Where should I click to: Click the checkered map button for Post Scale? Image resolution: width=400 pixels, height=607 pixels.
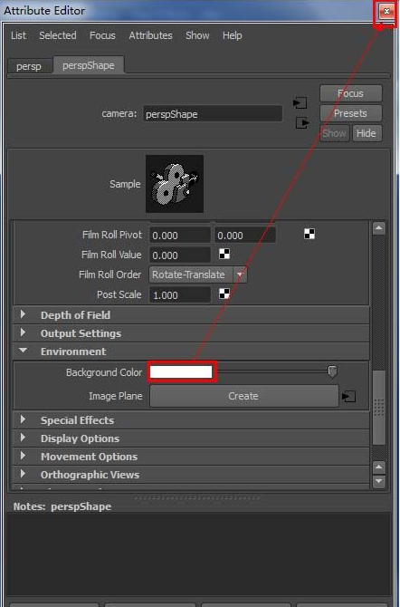click(x=224, y=294)
